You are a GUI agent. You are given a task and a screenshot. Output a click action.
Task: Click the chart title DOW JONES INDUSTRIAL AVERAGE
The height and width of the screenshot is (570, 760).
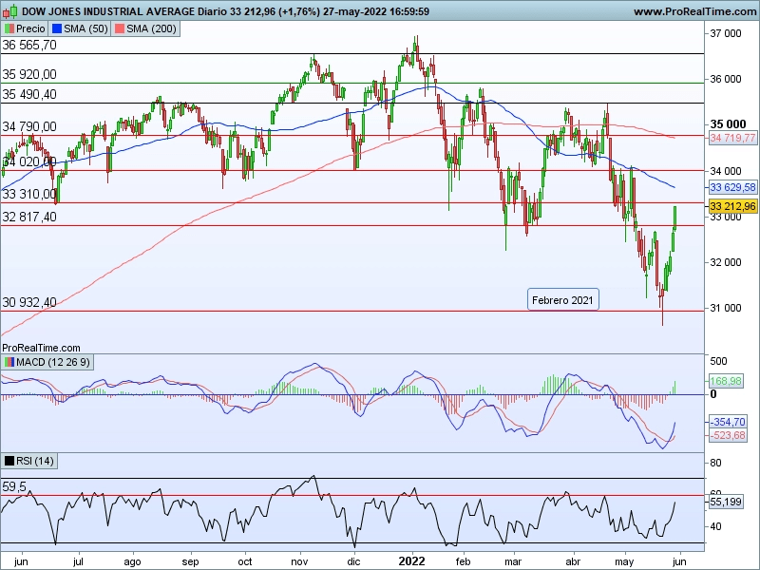(x=108, y=11)
